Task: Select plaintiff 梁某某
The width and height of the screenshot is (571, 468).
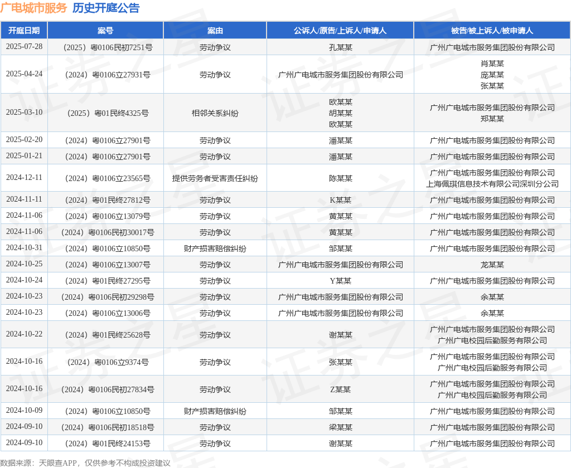Action: click(x=341, y=427)
